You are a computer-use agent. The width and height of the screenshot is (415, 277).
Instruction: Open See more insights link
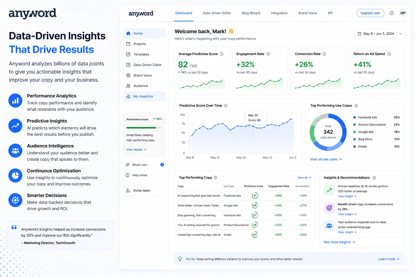coord(339,242)
